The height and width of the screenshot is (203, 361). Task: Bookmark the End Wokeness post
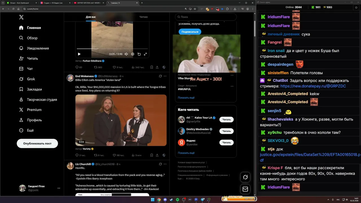[152, 155]
